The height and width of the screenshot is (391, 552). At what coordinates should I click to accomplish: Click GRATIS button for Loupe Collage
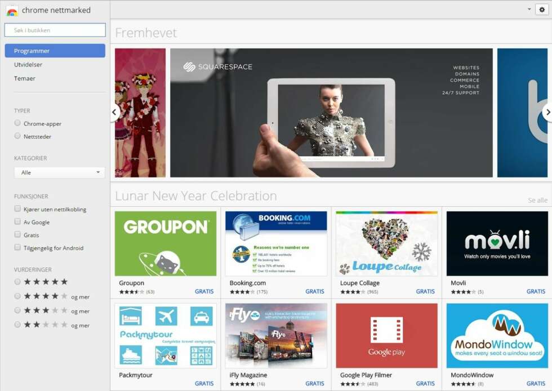[x=425, y=291]
